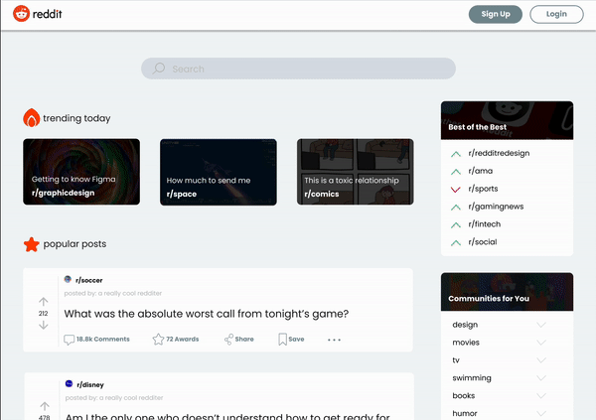Click the red down arrow beside r/sports
596x420 pixels.
(x=455, y=190)
